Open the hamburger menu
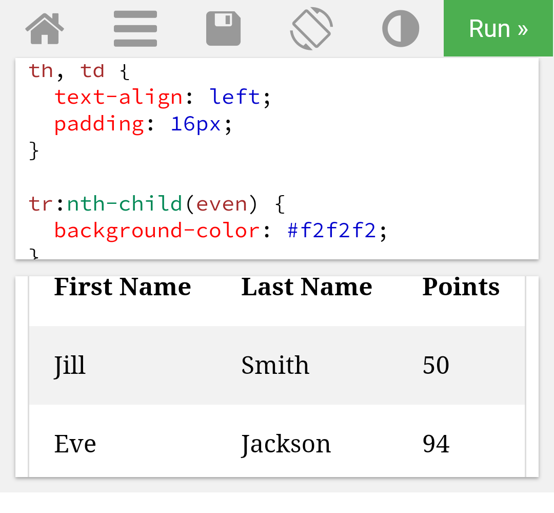The height and width of the screenshot is (513, 554). [135, 28]
